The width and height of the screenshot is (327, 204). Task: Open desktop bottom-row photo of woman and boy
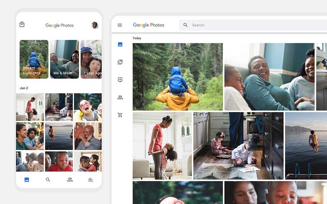pyautogui.click(x=276, y=193)
